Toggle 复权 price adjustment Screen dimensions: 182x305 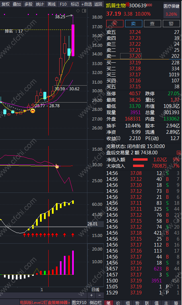click(x=5, y=4)
